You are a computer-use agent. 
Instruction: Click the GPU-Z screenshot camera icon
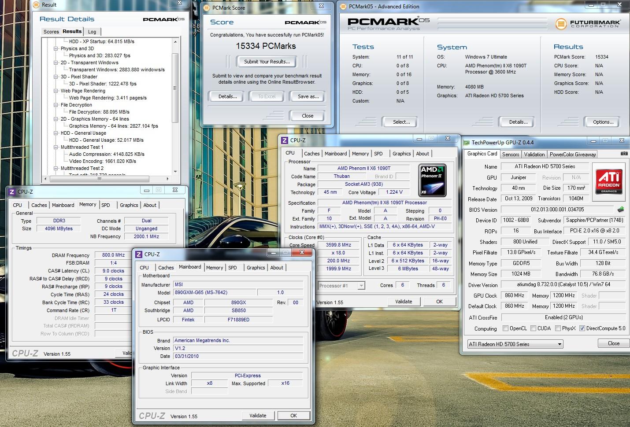624,154
